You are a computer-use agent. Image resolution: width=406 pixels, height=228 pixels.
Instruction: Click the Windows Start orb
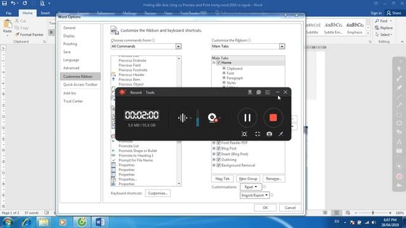[x=8, y=222]
